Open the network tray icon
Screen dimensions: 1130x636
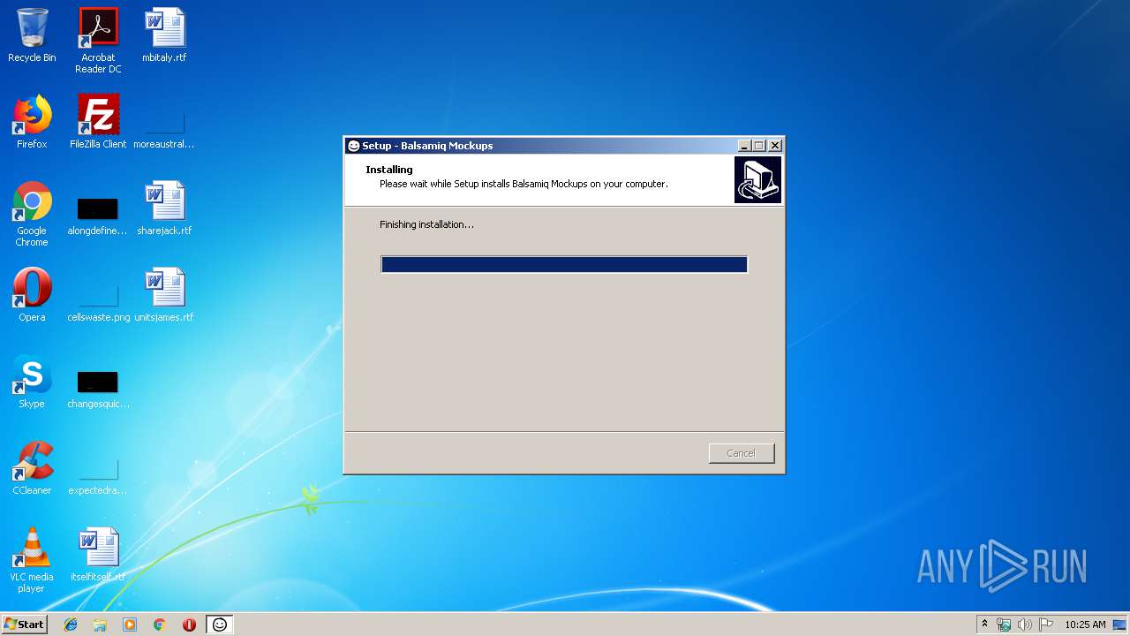tap(1004, 625)
